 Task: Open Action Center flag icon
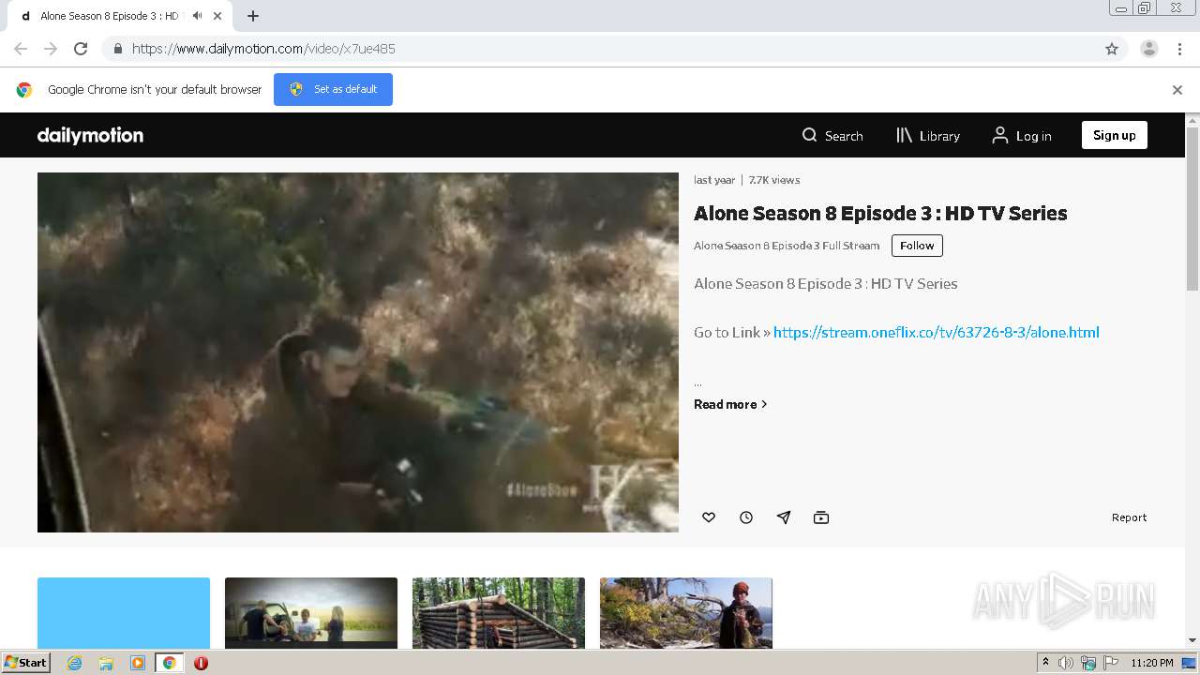[x=1109, y=663]
